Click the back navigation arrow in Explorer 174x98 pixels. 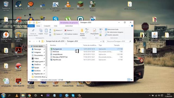(x=30, y=41)
